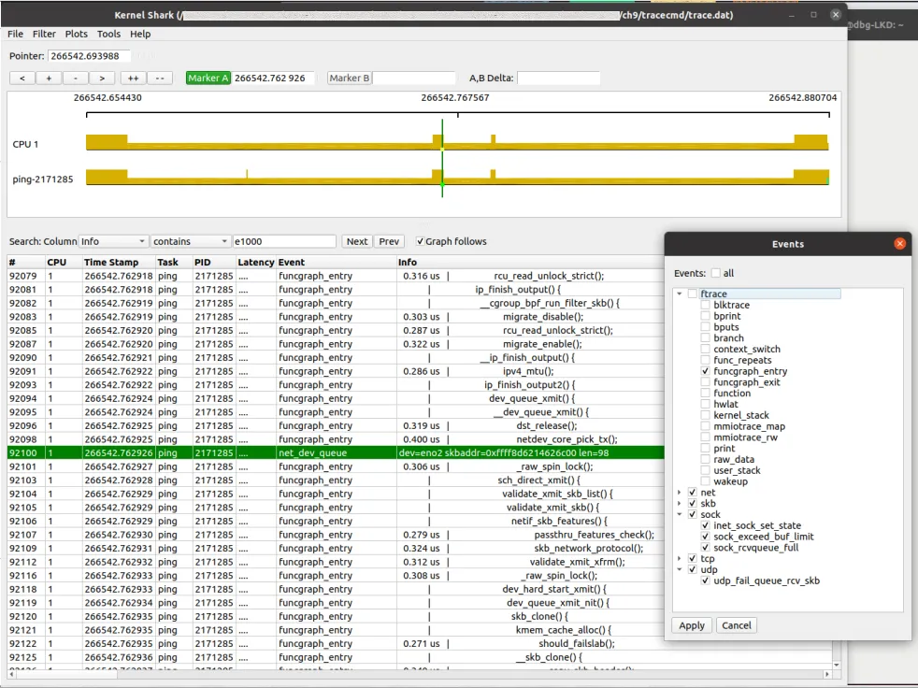Click the green marker line on CPU 1 graph
918x688 pixels.
coord(442,143)
